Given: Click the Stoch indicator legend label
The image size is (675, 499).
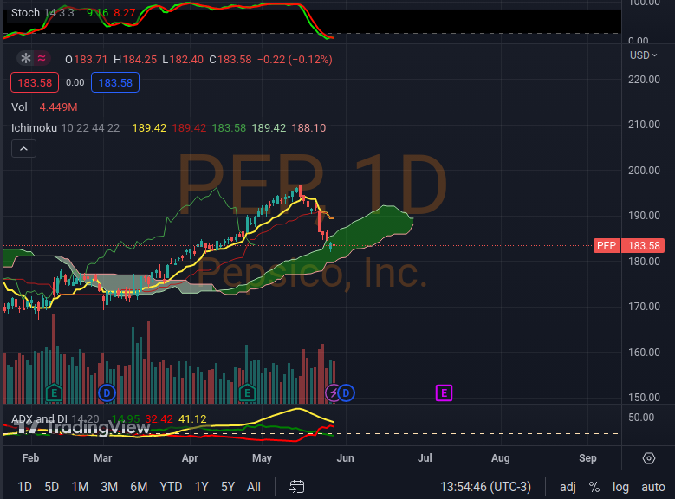Looking at the screenshot, I should [25, 13].
